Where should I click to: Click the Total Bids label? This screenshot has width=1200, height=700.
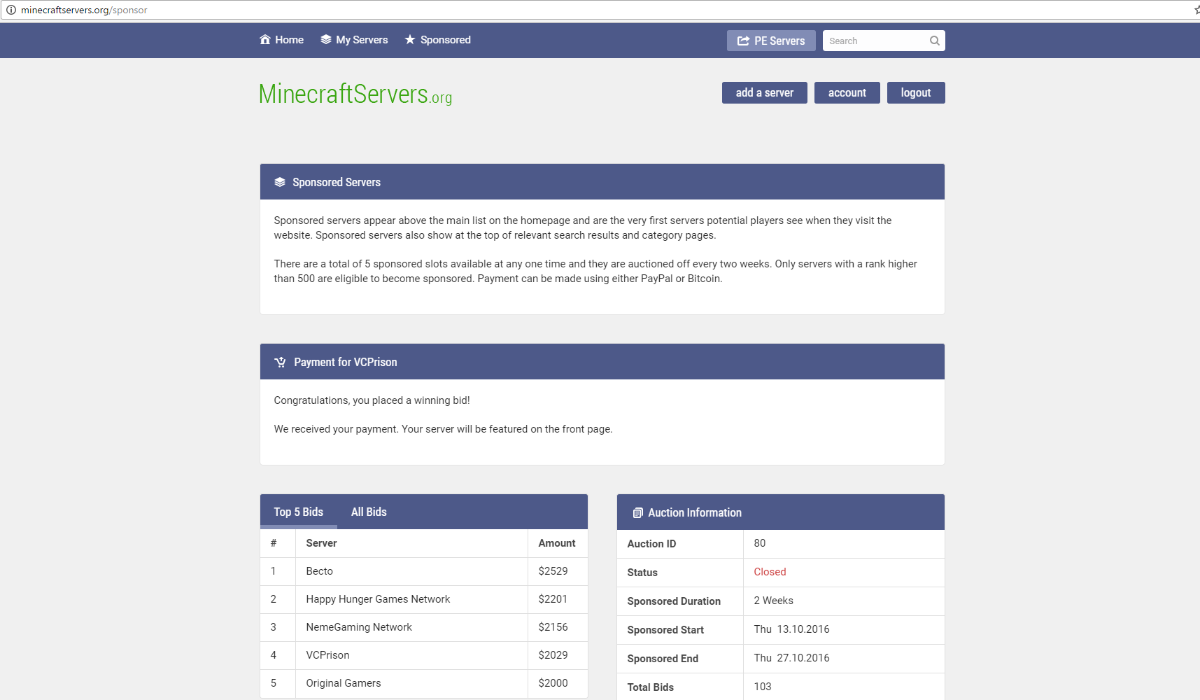651,687
